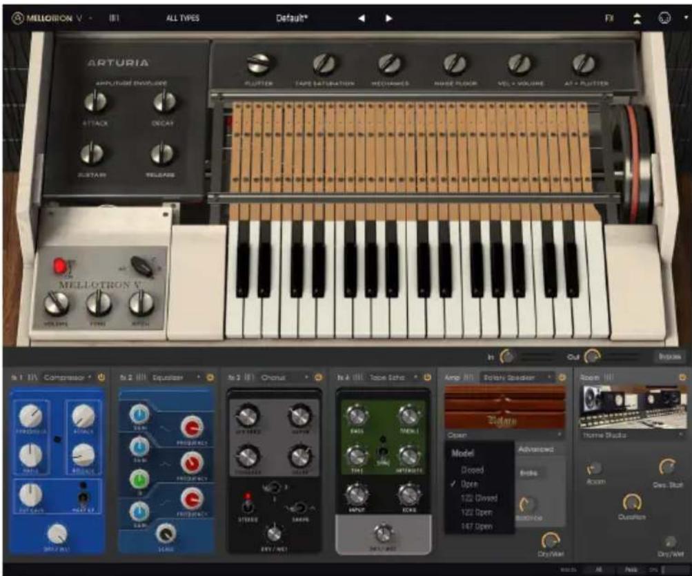Click the Brake button in the amp
Image resolution: width=692 pixels, height=576 pixels.
pos(528,473)
